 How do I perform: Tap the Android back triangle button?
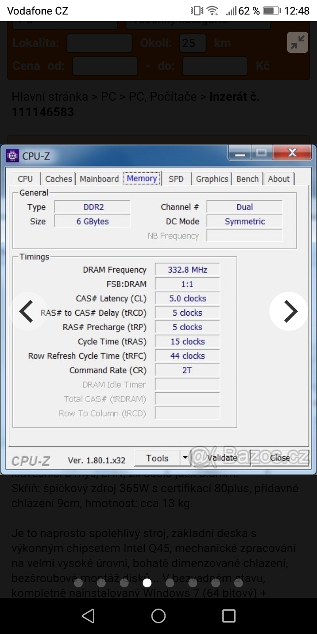pos(88,616)
